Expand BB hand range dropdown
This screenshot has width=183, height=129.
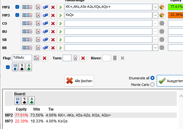[x=155, y=48]
